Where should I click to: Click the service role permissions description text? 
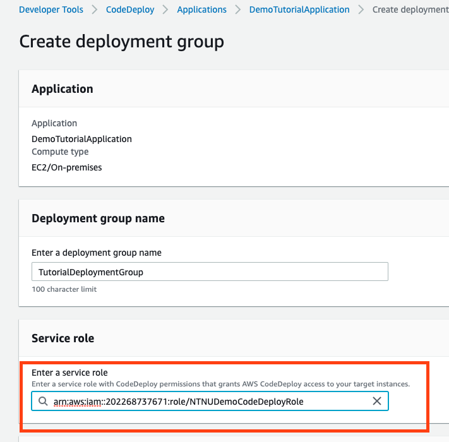point(221,384)
